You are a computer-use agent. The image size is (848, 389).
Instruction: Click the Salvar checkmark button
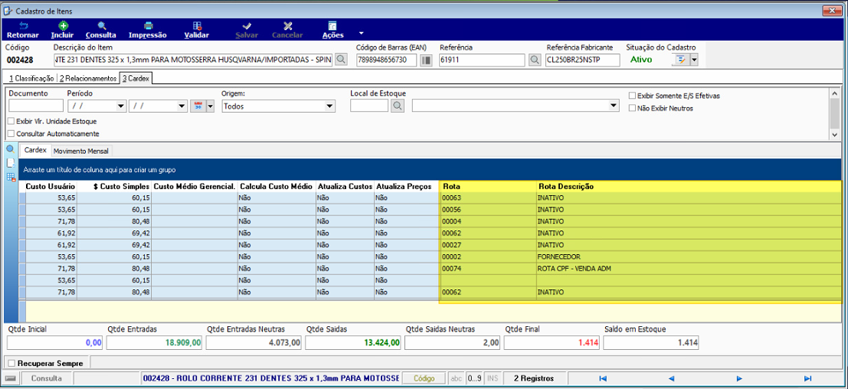click(247, 31)
